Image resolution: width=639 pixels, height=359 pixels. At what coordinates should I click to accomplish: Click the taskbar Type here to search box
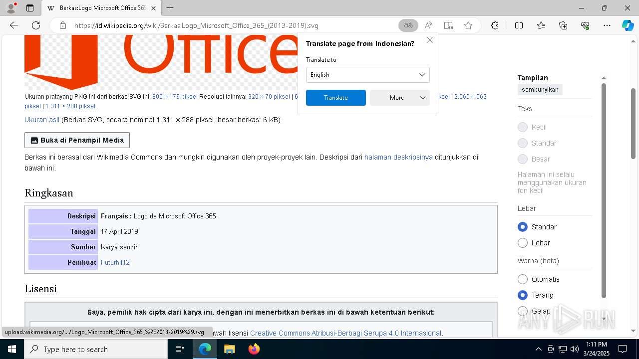click(96, 349)
